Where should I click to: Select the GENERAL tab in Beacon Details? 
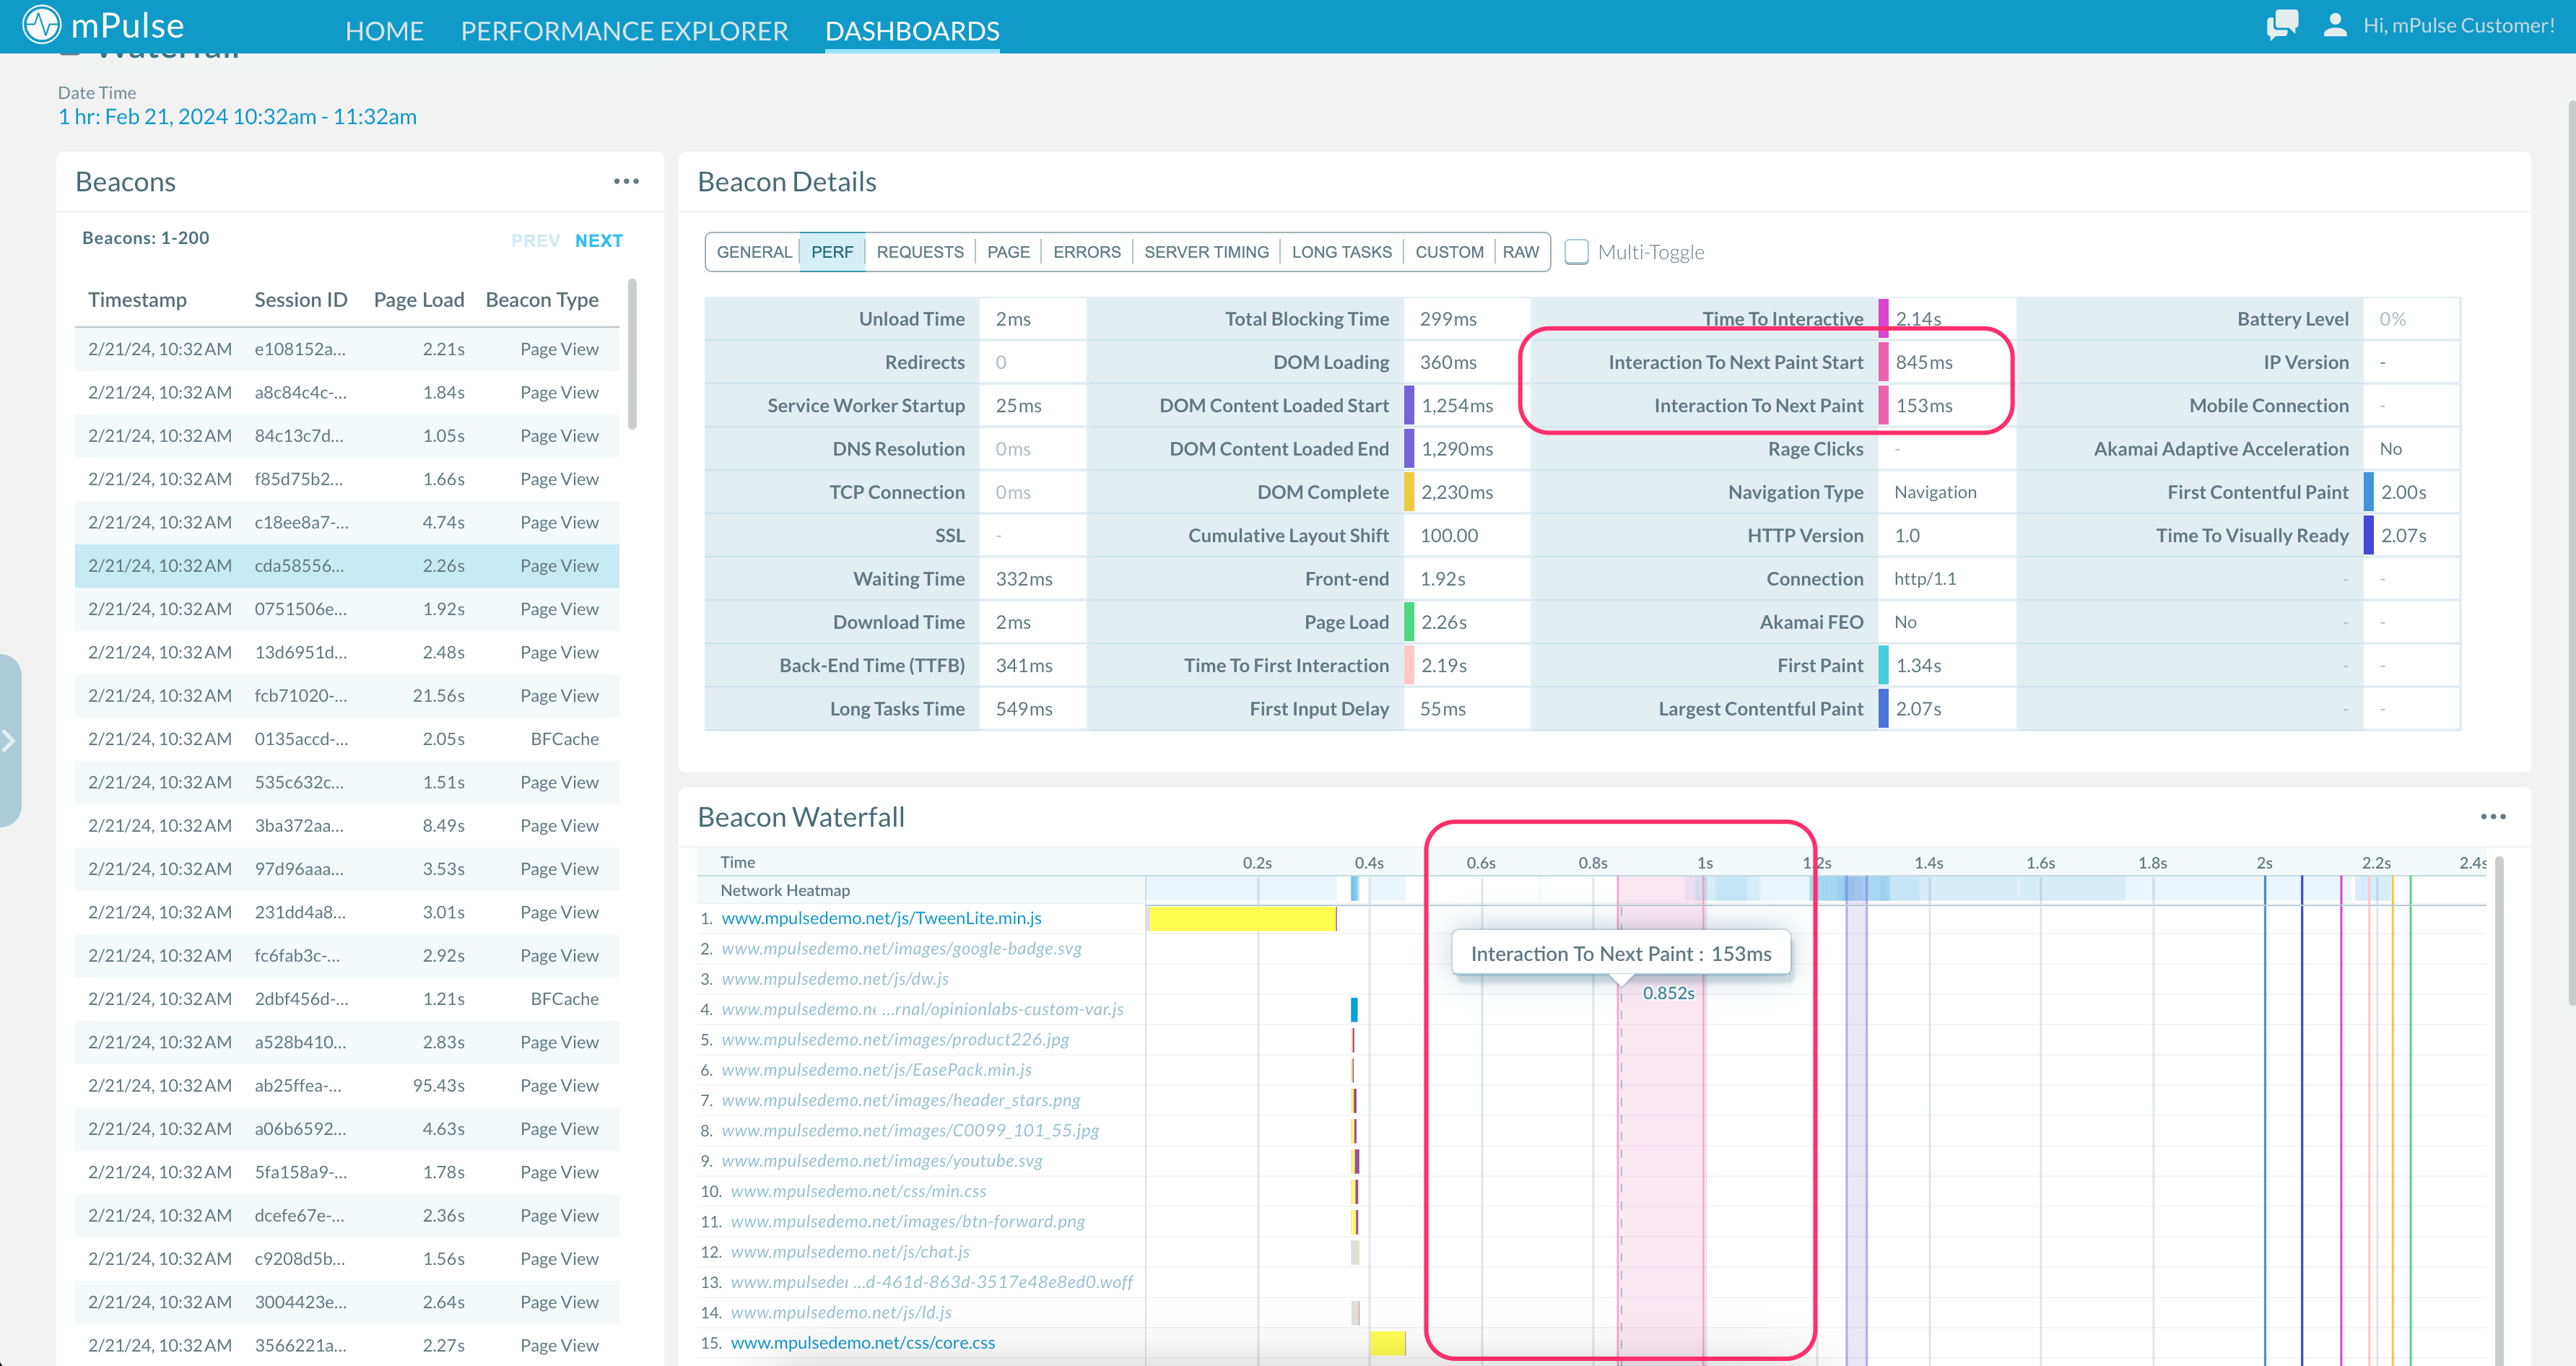click(x=754, y=251)
